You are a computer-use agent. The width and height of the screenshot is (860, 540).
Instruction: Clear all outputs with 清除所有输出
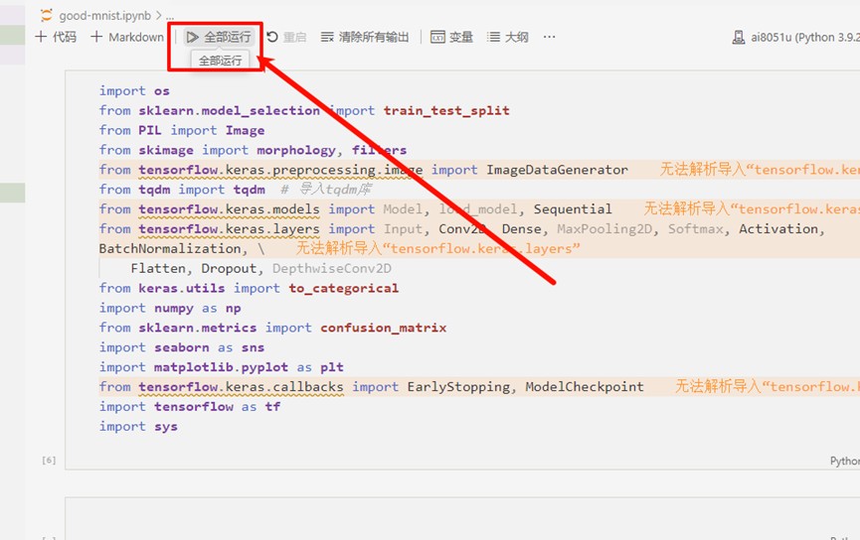tap(365, 37)
